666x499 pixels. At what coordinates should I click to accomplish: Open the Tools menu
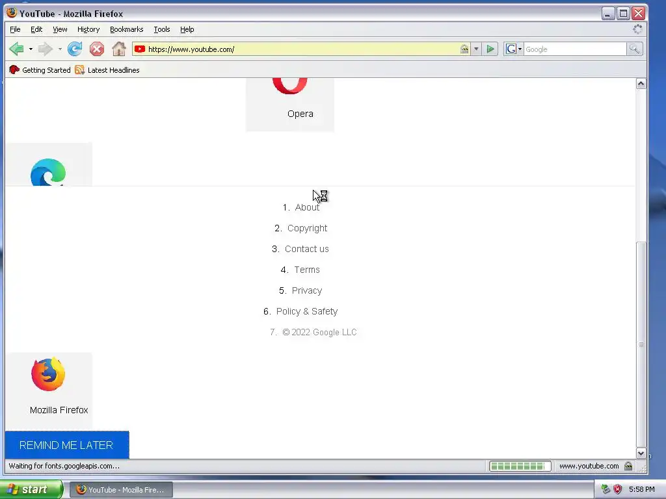click(162, 29)
